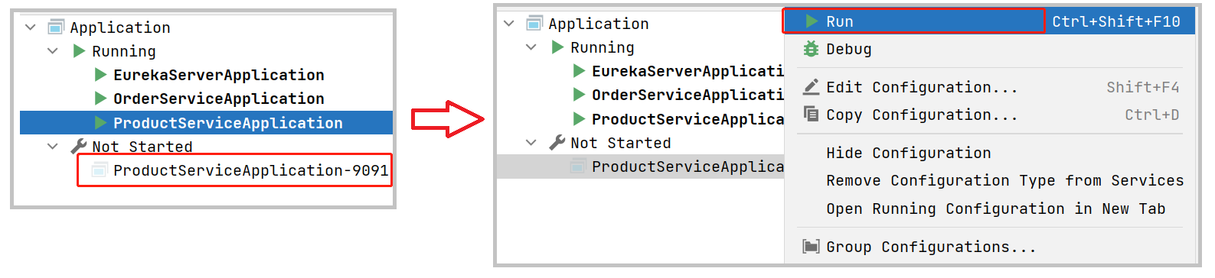Click the Not Started label in right panel
The width and height of the screenshot is (1215, 278).
621,143
